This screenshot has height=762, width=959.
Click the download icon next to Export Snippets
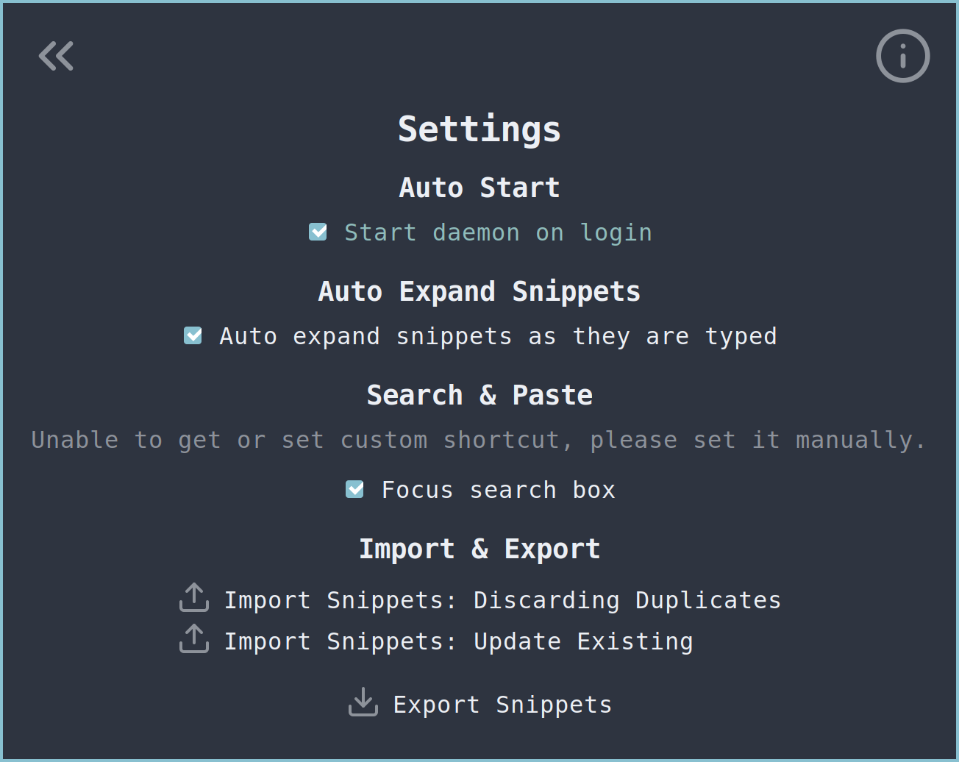pos(363,702)
